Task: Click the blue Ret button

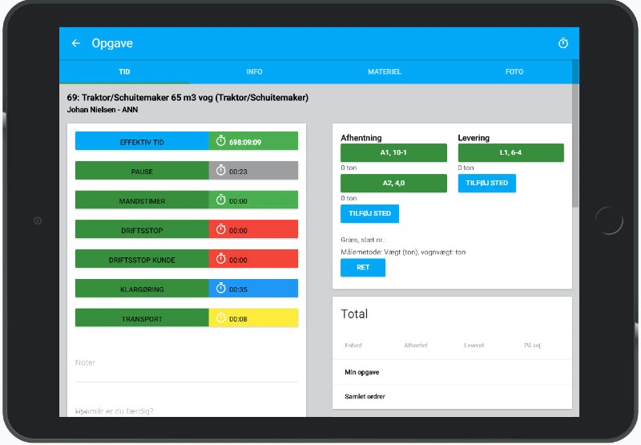Action: [362, 268]
